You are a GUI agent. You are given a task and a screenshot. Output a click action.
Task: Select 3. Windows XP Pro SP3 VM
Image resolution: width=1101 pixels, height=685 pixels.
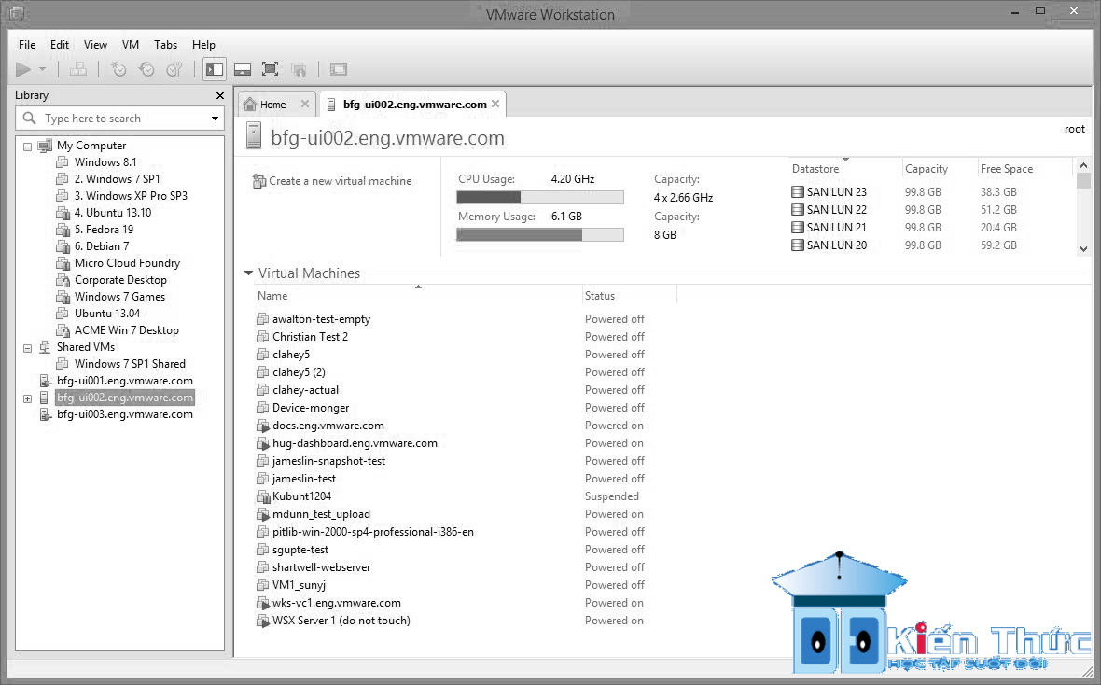pyautogui.click(x=131, y=196)
